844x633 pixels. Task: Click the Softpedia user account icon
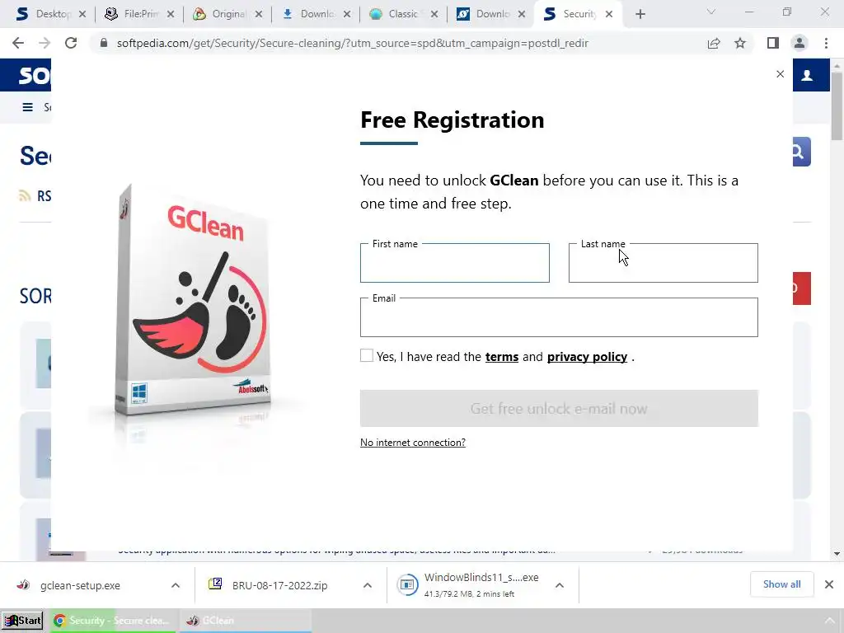(807, 75)
